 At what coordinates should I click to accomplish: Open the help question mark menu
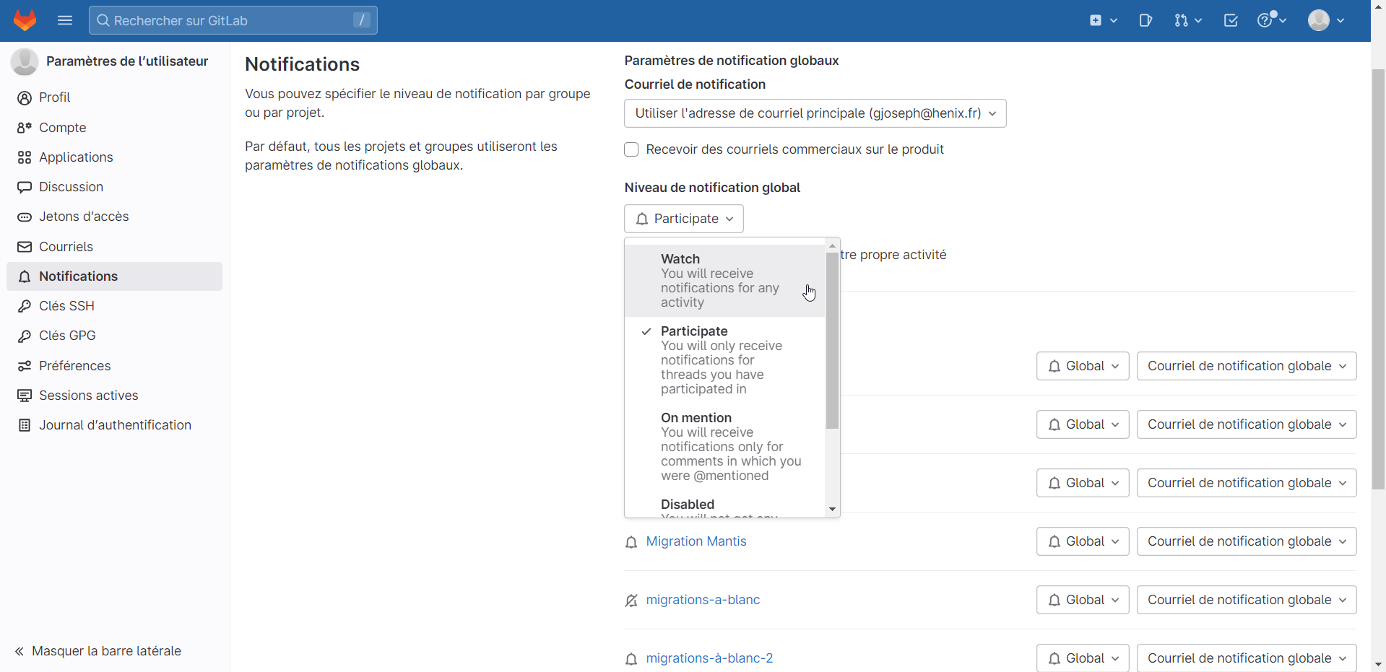coord(1271,20)
